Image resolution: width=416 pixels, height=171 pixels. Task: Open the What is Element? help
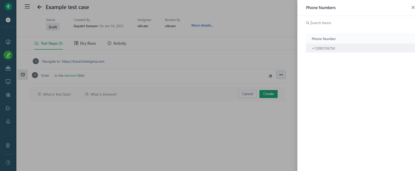coord(101,94)
